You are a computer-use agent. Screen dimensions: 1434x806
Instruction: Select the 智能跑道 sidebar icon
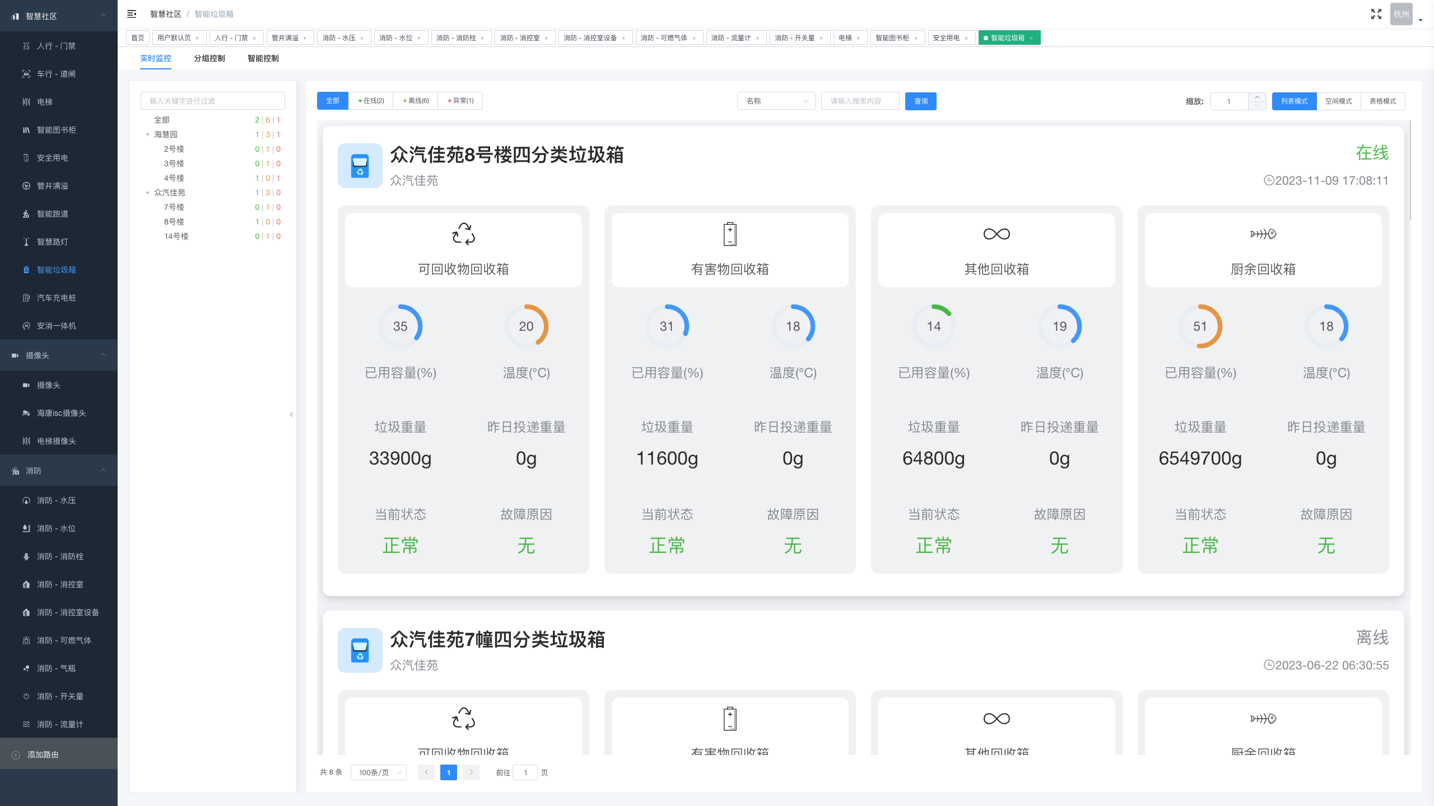(x=26, y=214)
